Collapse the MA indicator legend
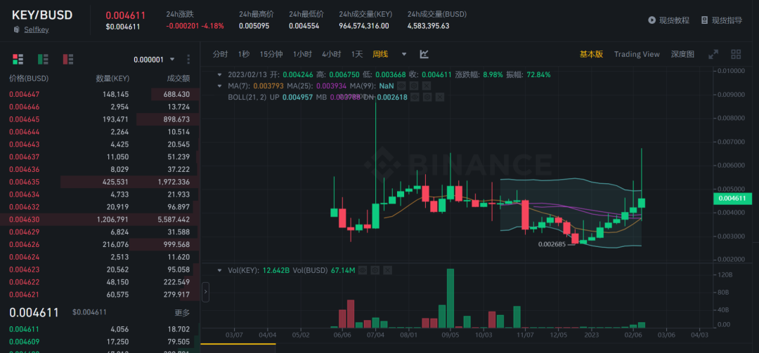Screen dimensions: 759x353 tap(220, 86)
